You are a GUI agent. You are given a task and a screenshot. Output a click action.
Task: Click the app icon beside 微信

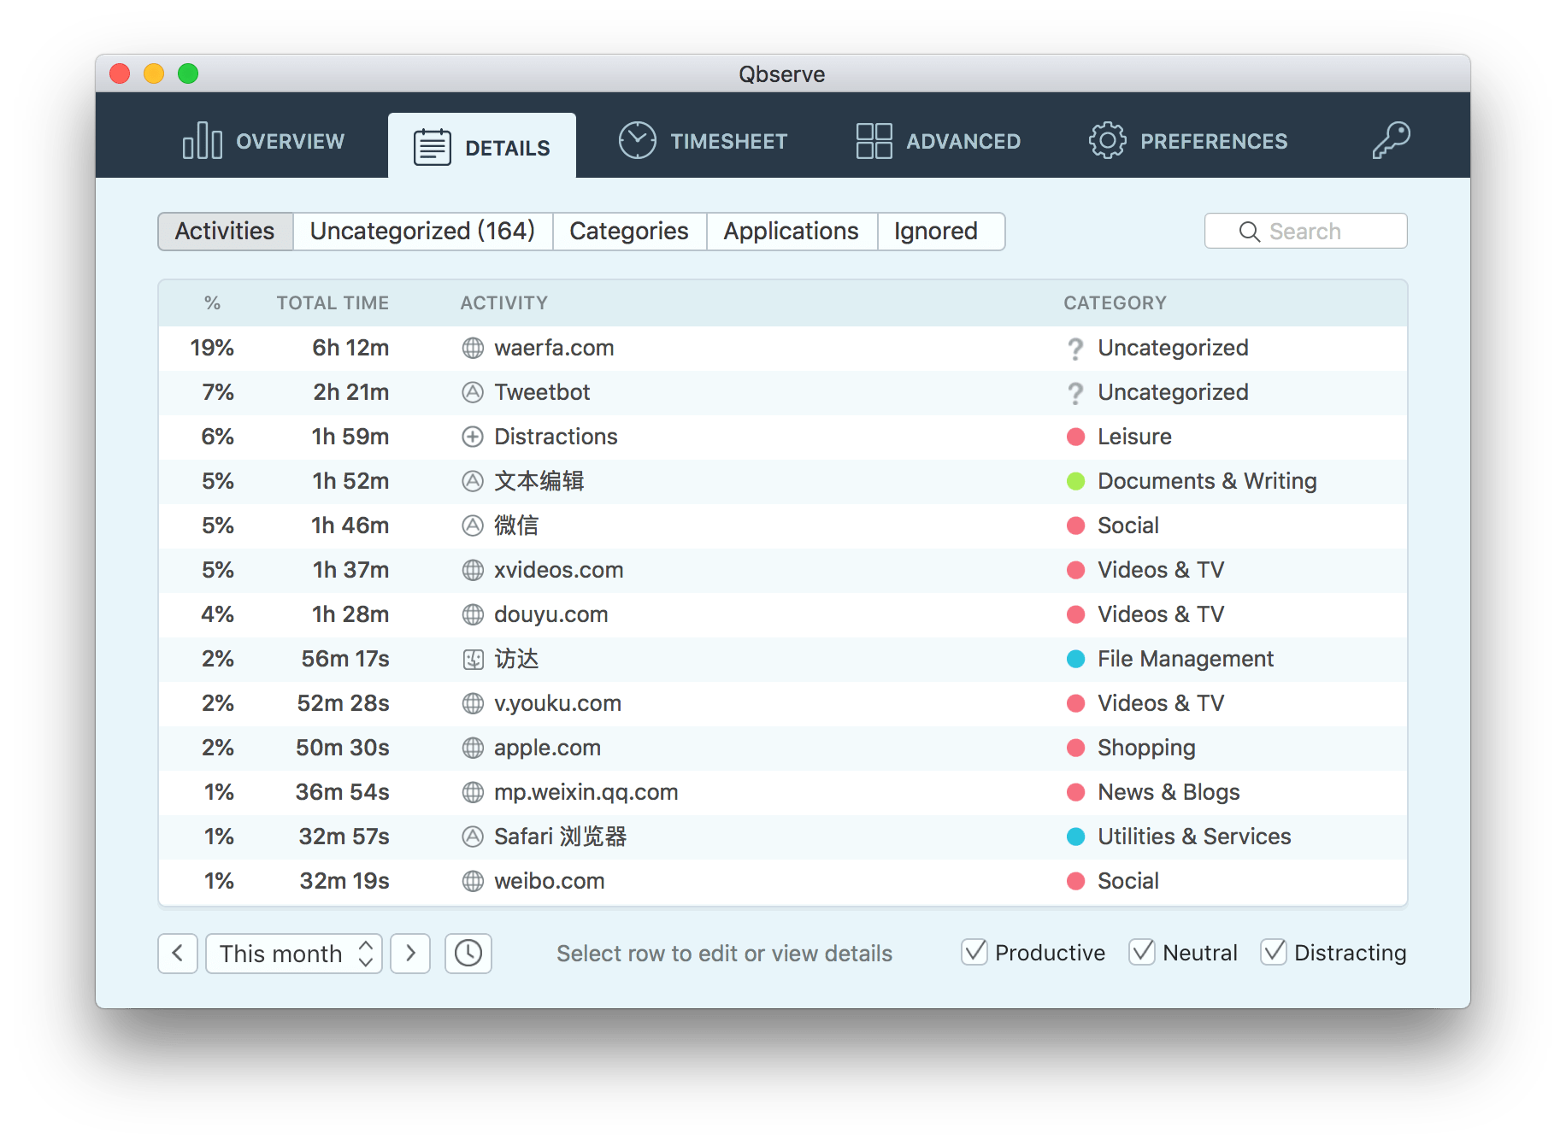pos(473,526)
